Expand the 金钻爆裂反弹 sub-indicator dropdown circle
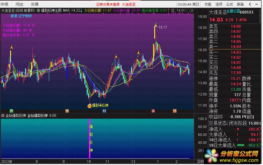Image resolution: width=263 pixels, height=165 pixels. tap(3, 116)
